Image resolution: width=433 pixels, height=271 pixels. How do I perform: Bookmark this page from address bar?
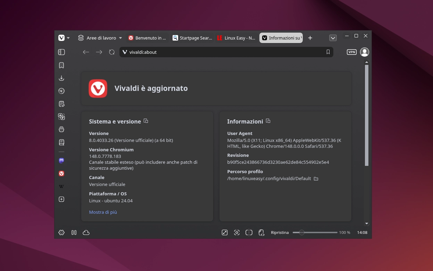(x=328, y=52)
